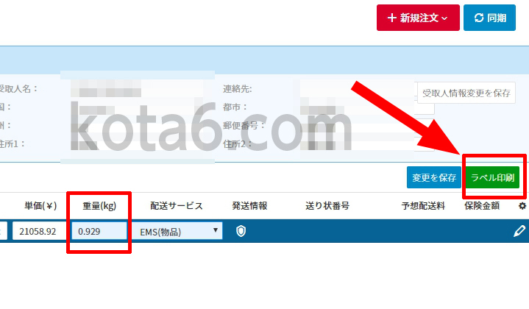Click the plus icon on 新規注文
Screen dimensions: 529x309
(x=391, y=18)
